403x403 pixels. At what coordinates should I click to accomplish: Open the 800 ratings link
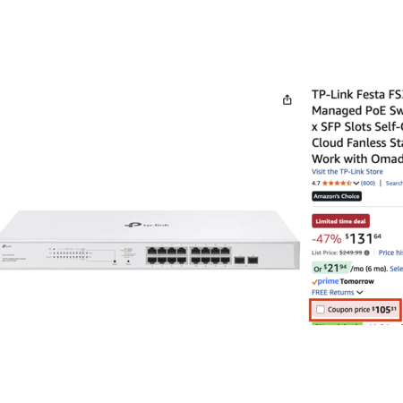368,183
